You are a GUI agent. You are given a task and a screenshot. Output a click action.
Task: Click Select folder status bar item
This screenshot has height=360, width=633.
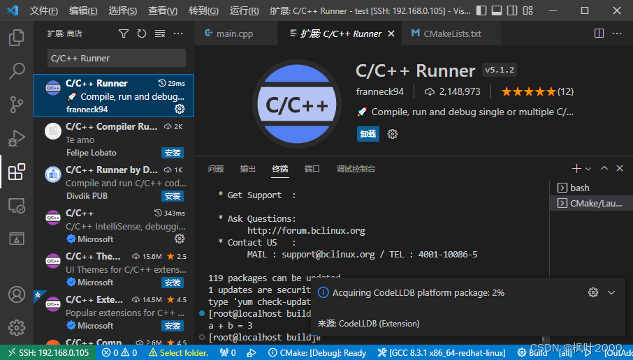coord(178,353)
